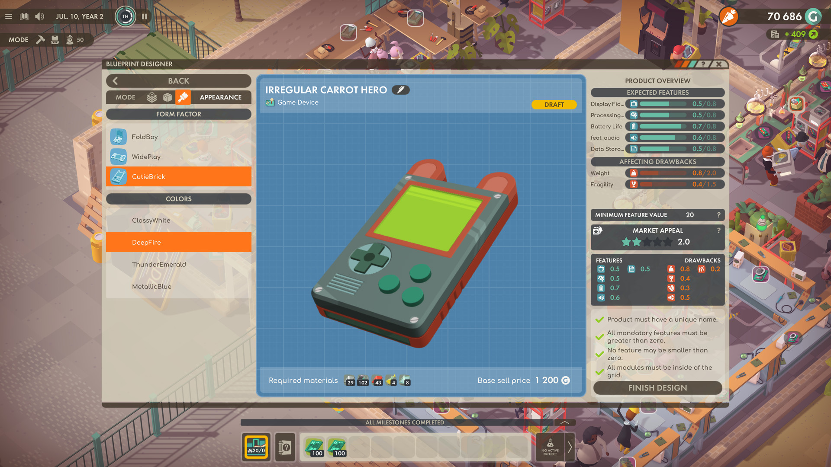
Task: Switch to the MODE tab
Action: 124,97
